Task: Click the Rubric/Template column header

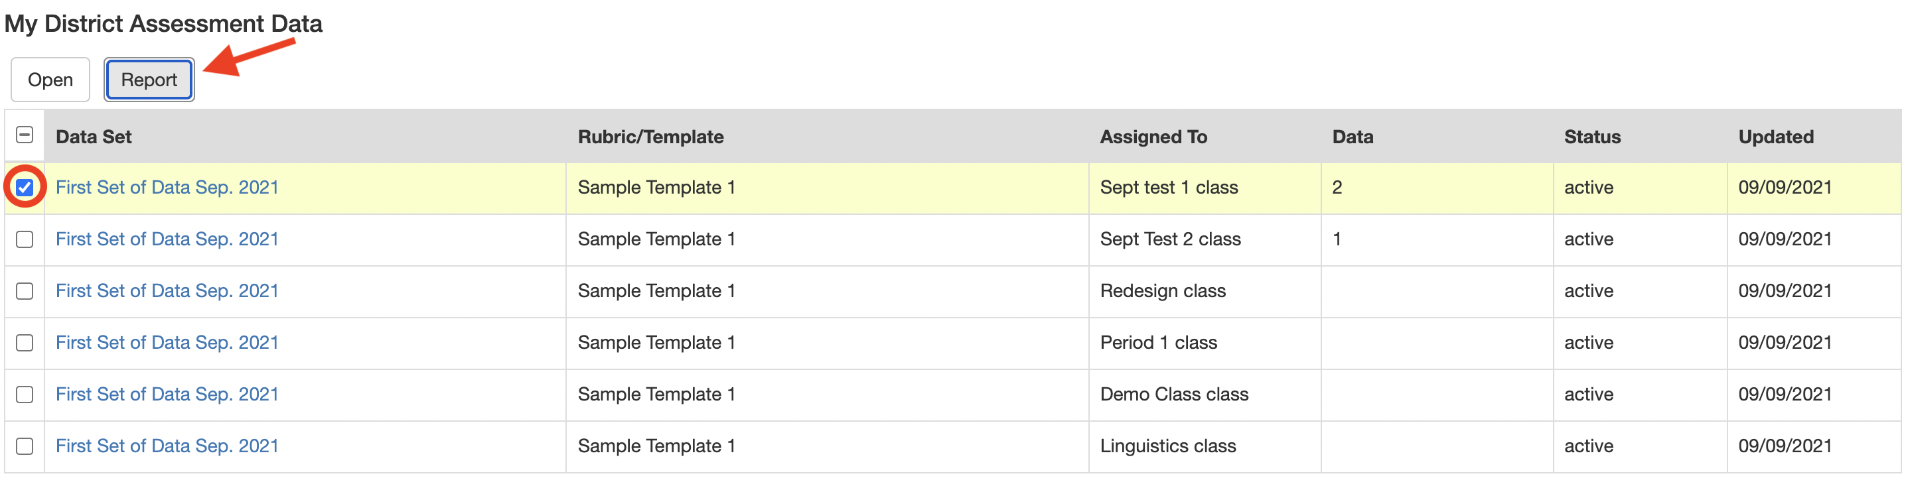Action: coord(650,137)
